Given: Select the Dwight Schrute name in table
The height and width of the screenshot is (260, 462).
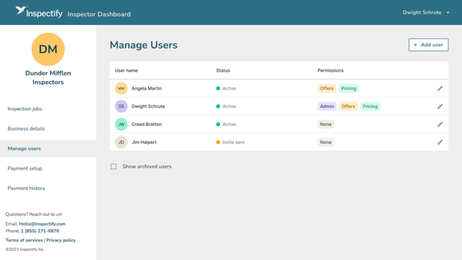Looking at the screenshot, I should (x=148, y=107).
